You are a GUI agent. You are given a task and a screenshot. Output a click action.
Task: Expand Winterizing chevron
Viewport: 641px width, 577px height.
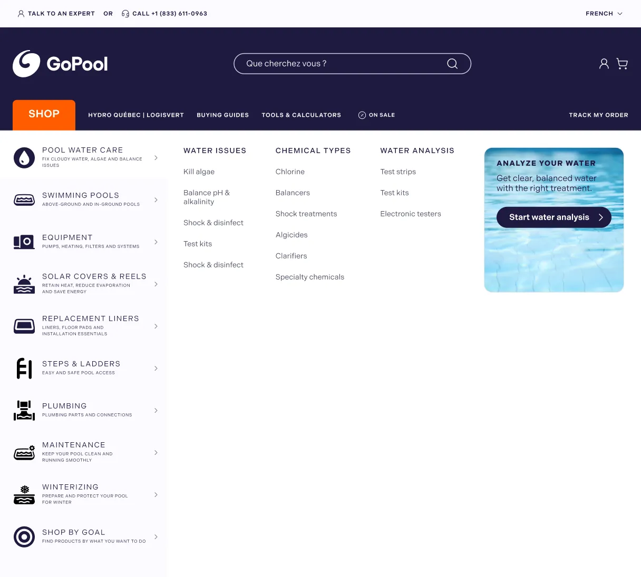pos(156,495)
